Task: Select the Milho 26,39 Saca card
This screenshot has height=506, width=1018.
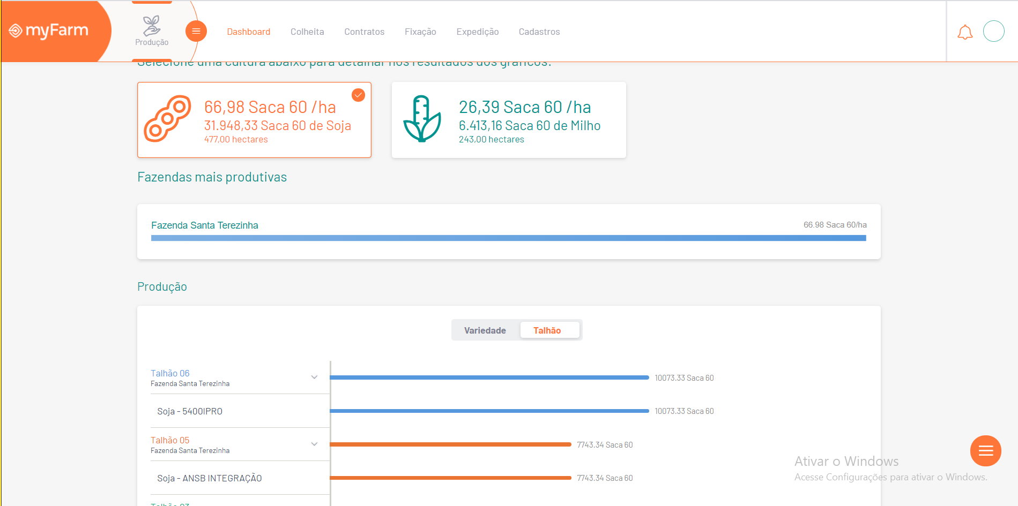Action: (x=509, y=119)
